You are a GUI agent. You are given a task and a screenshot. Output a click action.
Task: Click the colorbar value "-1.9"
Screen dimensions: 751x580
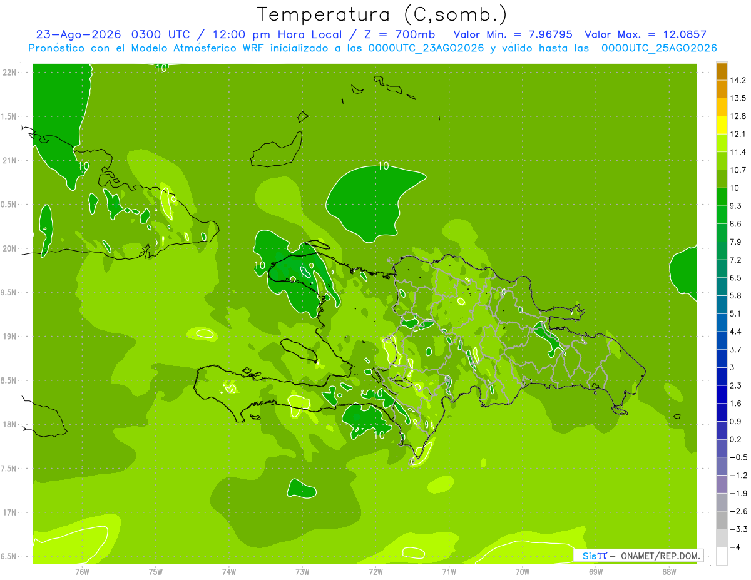point(738,493)
